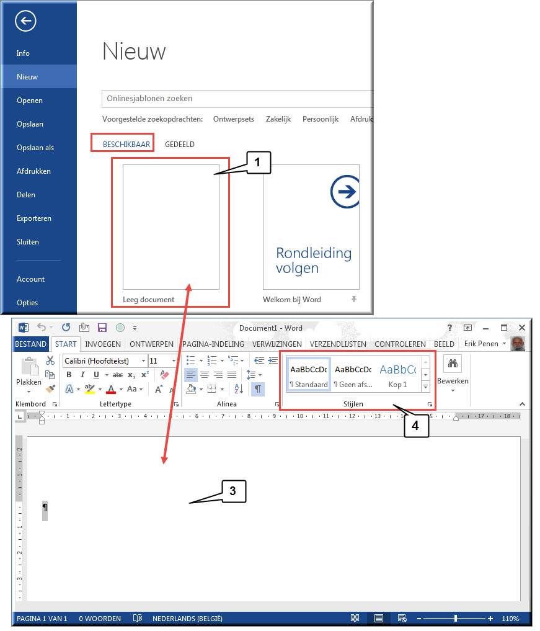Collapse the ribbon with the chevron
Screen dimensions: 540x631
[x=522, y=404]
